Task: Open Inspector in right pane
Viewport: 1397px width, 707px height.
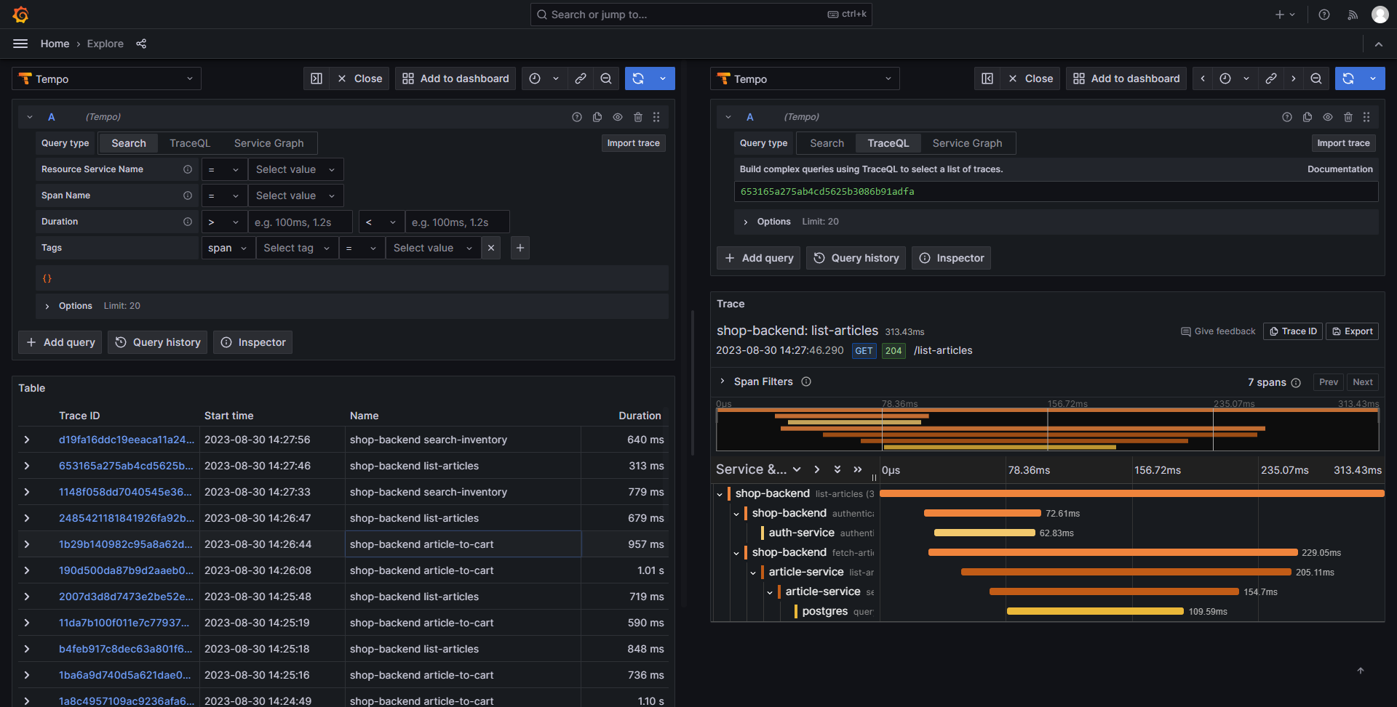Action: 951,258
